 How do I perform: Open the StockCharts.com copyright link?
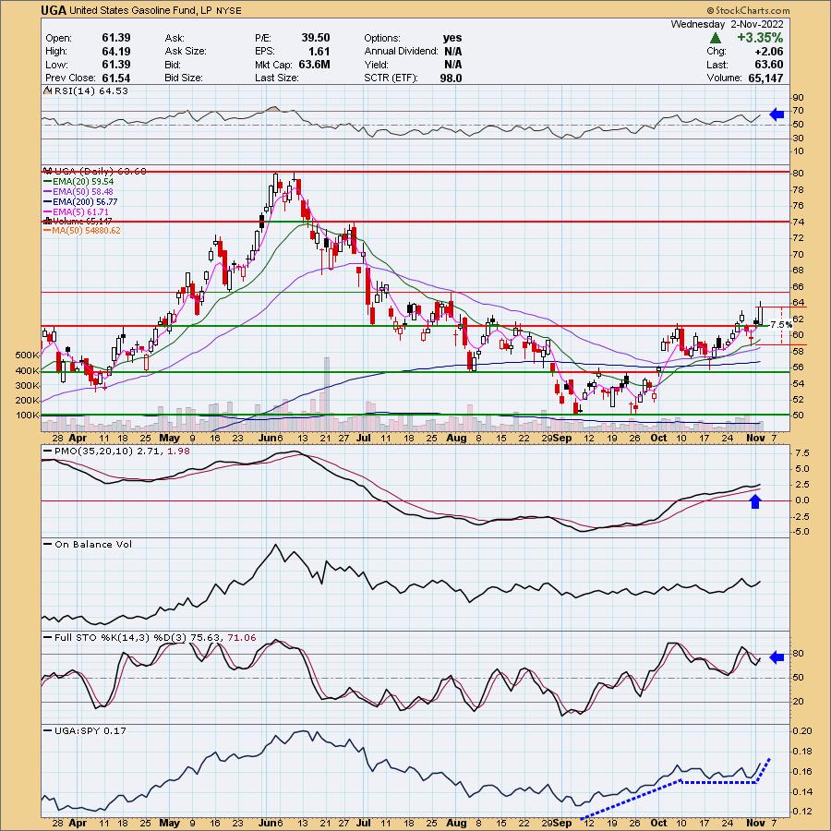point(748,10)
